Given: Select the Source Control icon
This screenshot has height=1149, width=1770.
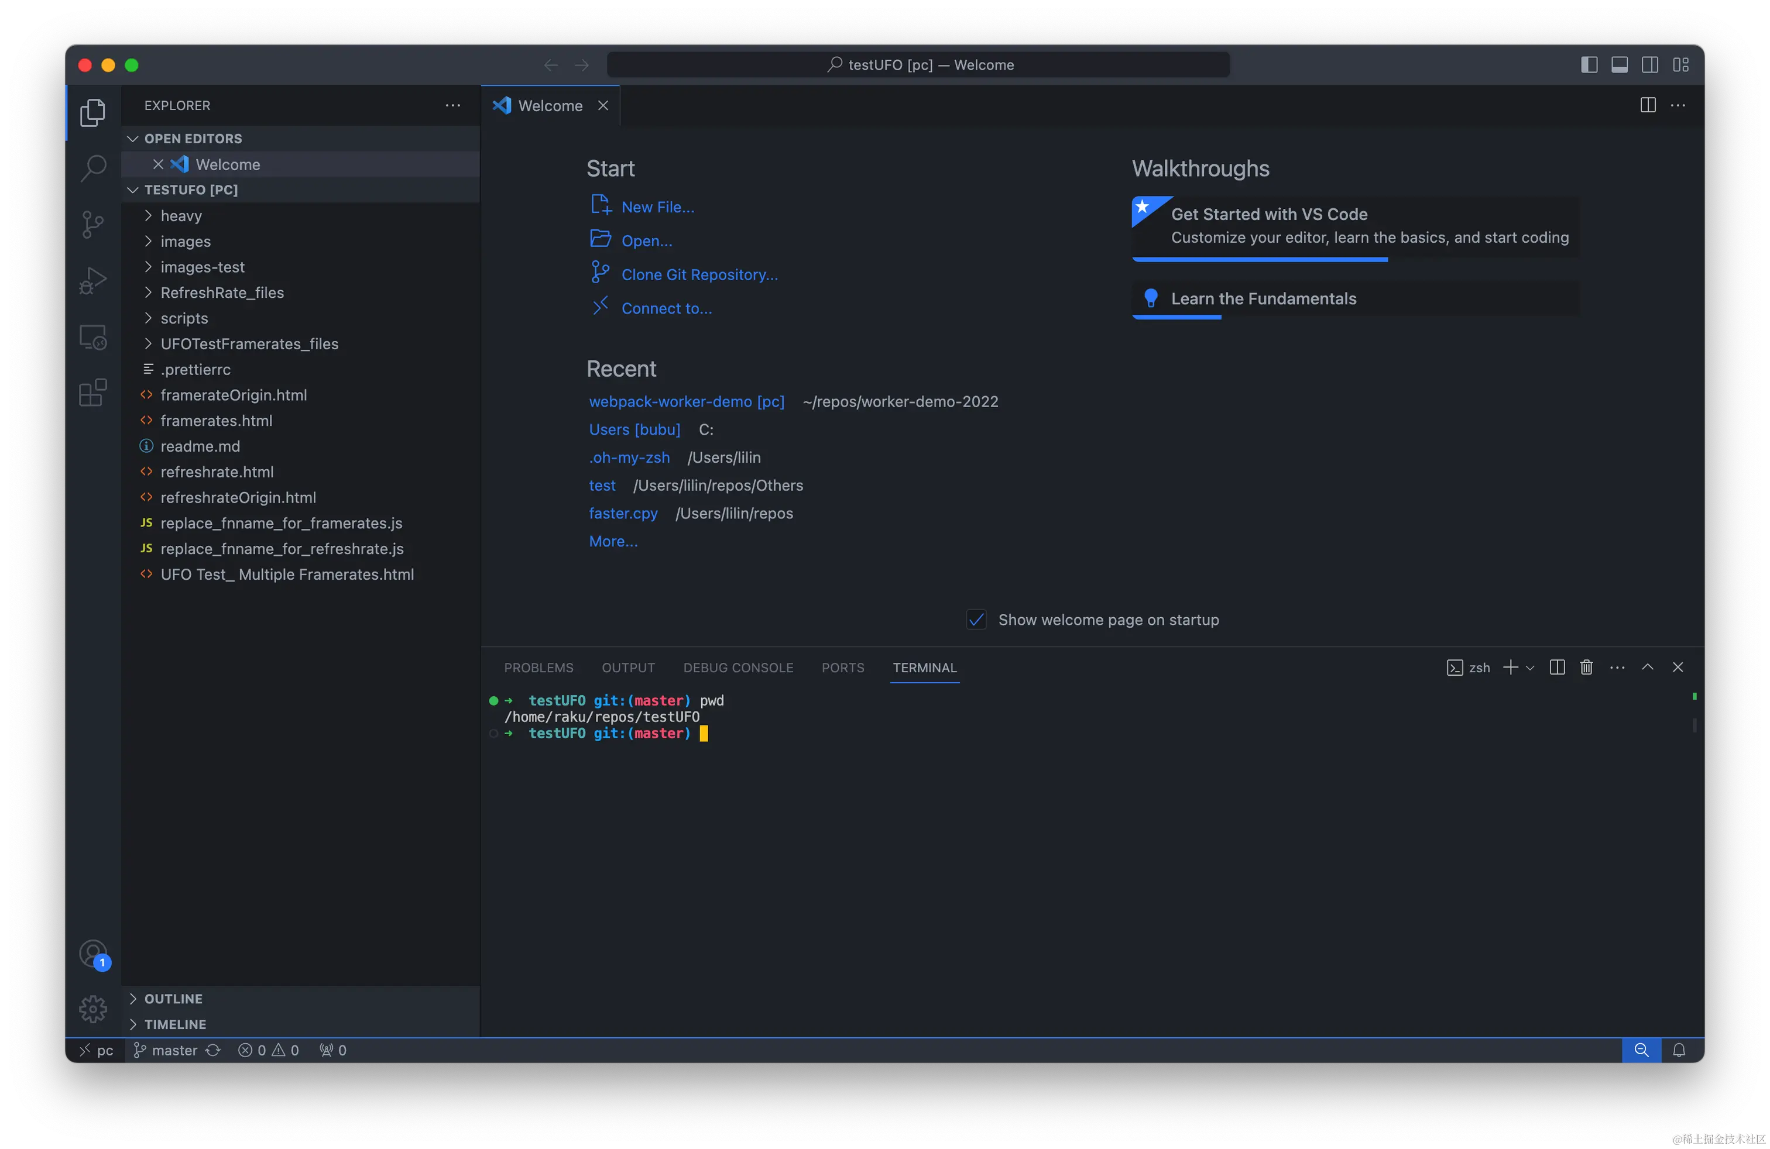Looking at the screenshot, I should tap(92, 223).
